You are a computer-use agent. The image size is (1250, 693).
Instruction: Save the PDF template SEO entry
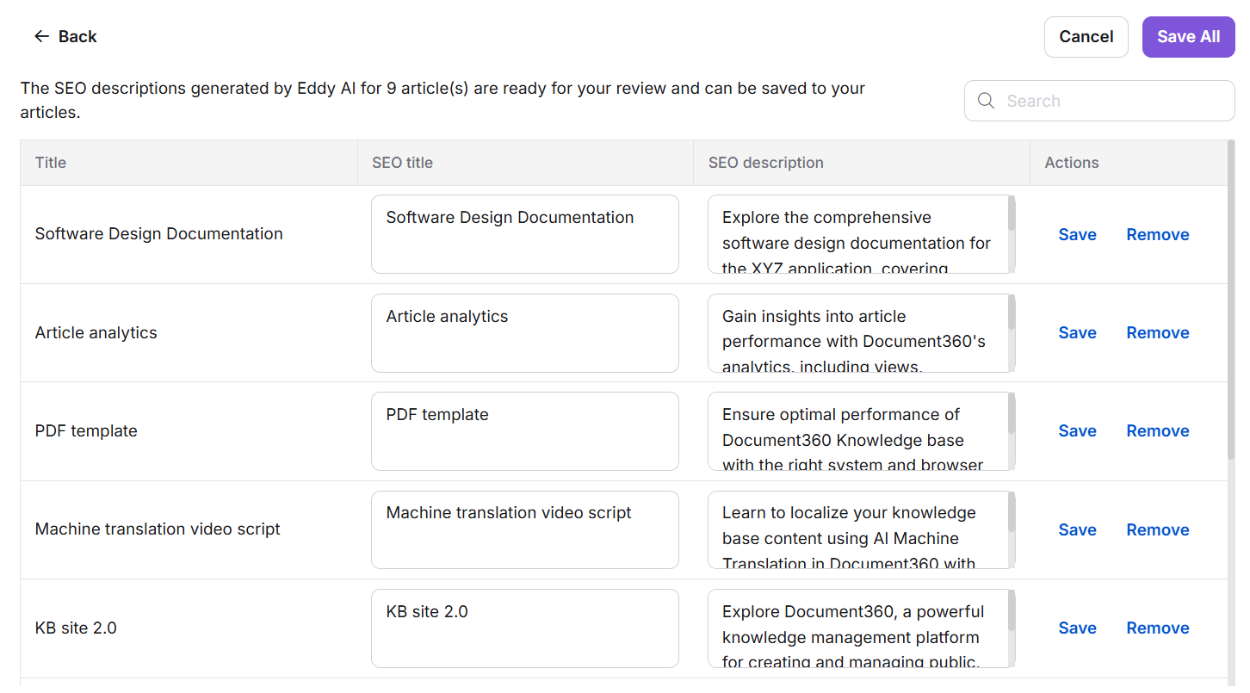pyautogui.click(x=1077, y=430)
